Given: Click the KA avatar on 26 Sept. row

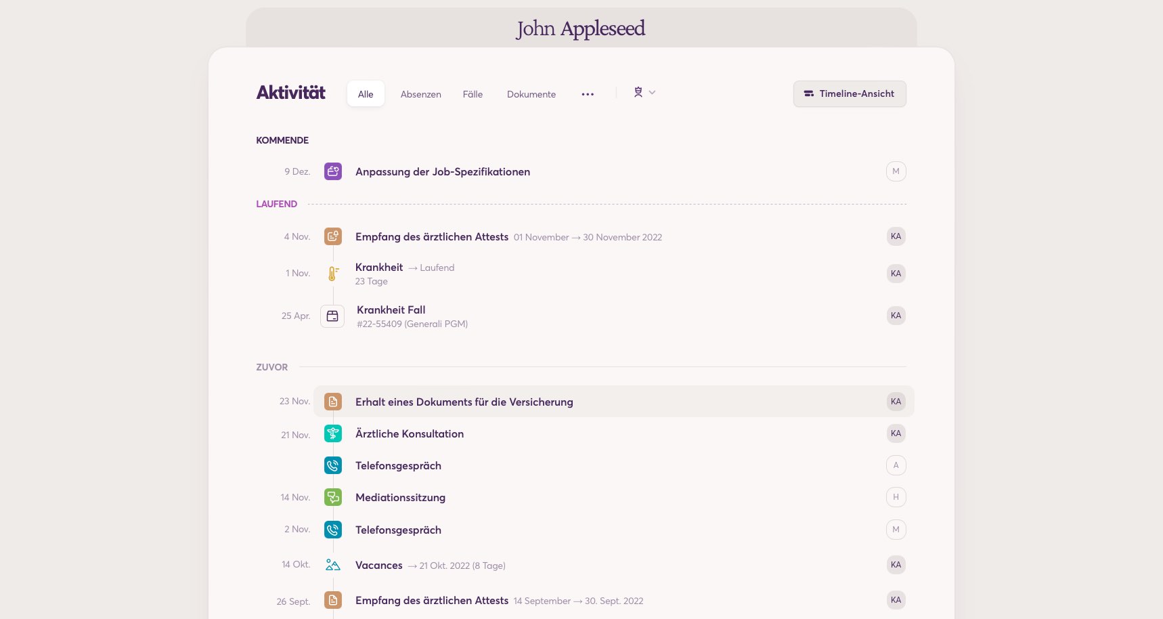Looking at the screenshot, I should coord(896,600).
